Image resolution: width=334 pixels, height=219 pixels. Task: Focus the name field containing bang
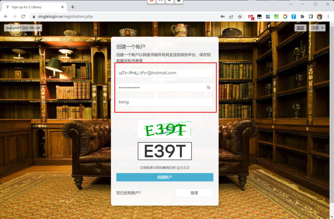164,102
